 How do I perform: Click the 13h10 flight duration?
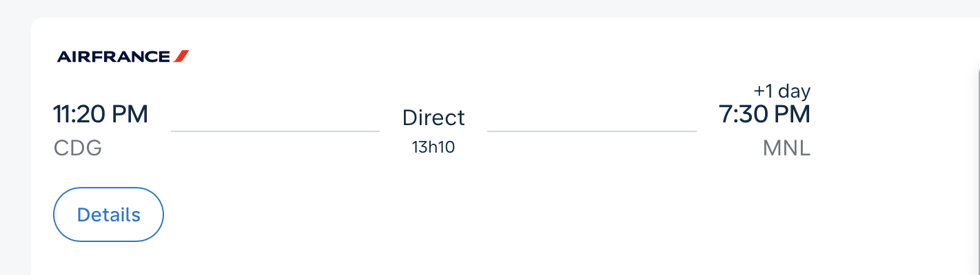coord(433,146)
